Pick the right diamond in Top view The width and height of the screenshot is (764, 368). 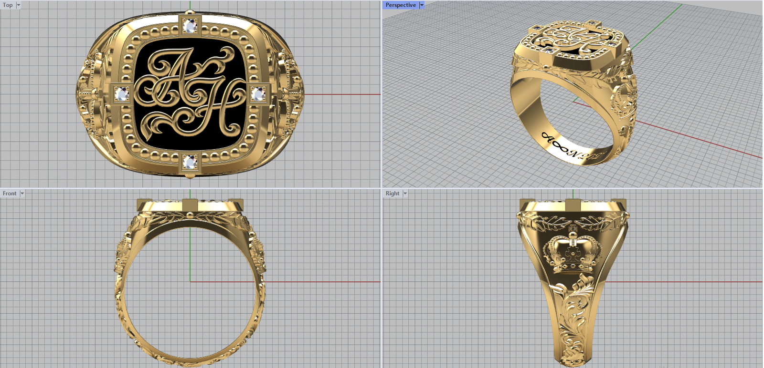[258, 94]
